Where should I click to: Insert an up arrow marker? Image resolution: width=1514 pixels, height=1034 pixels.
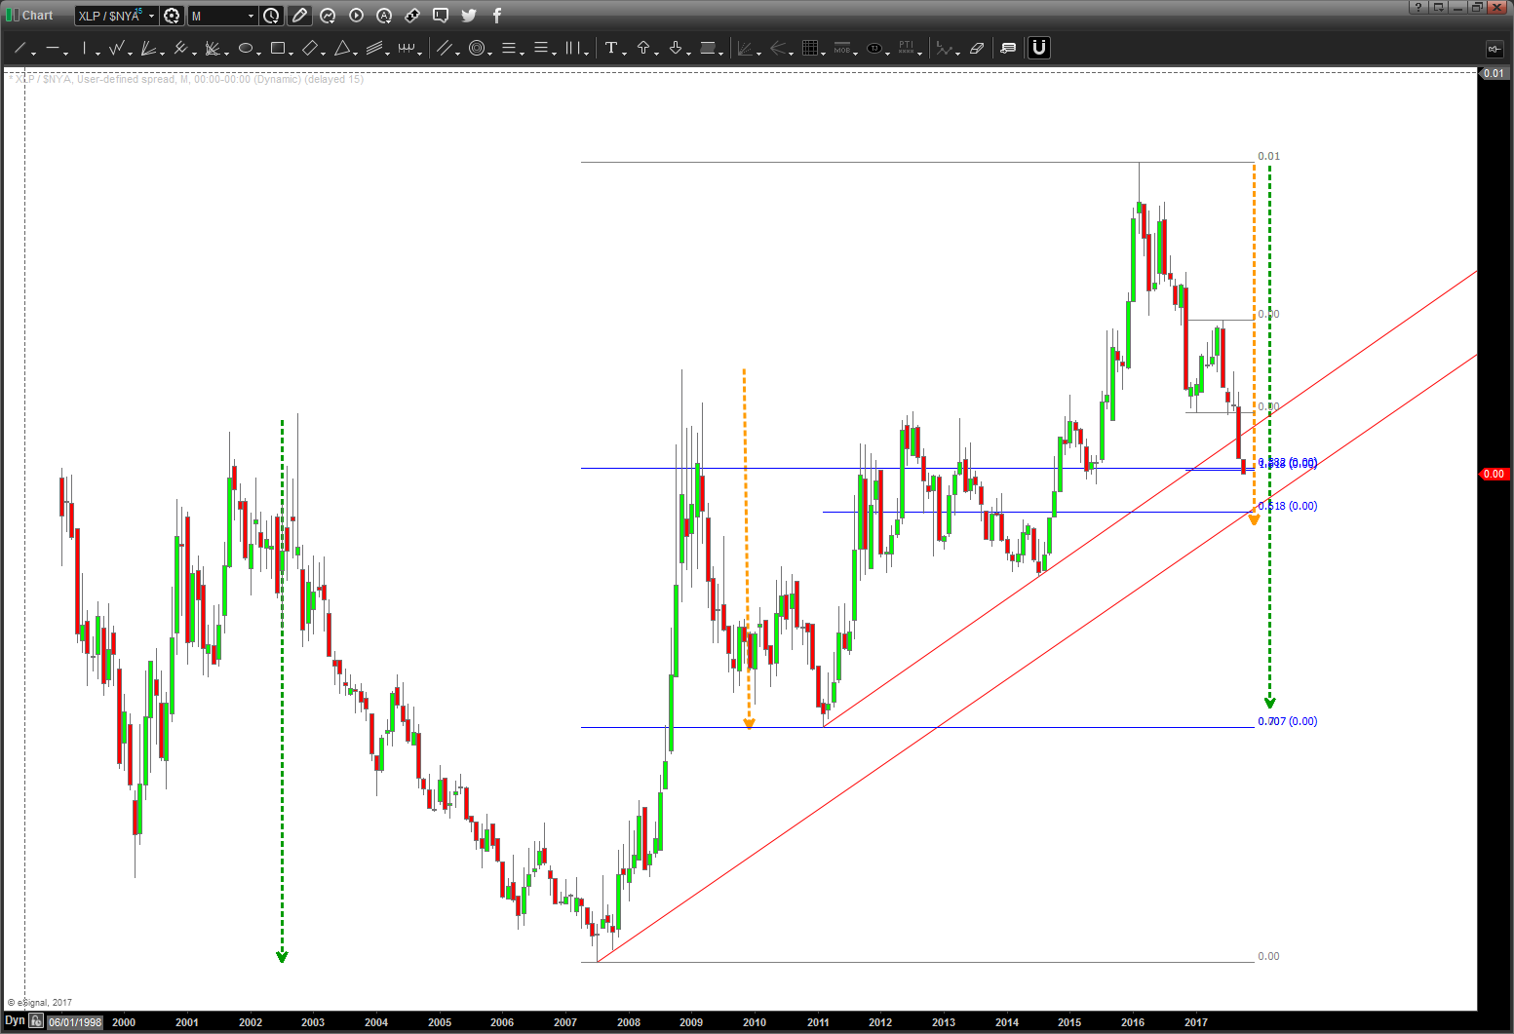click(643, 48)
